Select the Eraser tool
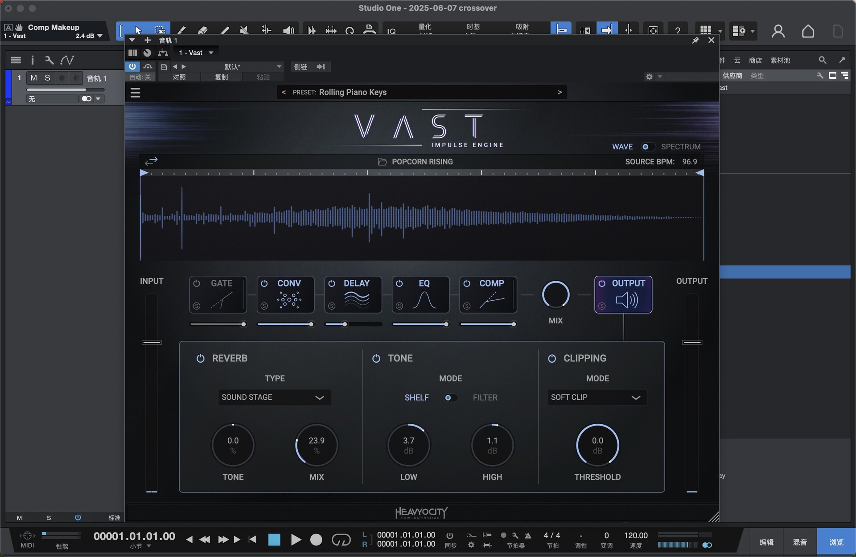856x557 pixels. 202,30
